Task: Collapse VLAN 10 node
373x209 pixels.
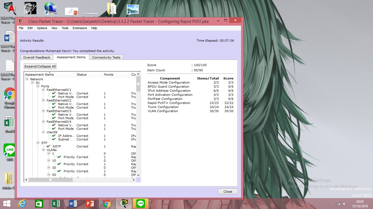Action: 49,161
